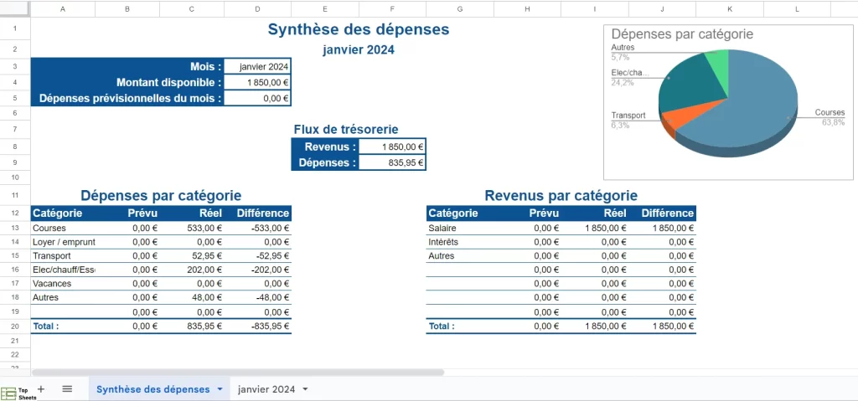Click the Transport 6,3% chart label

(628, 121)
